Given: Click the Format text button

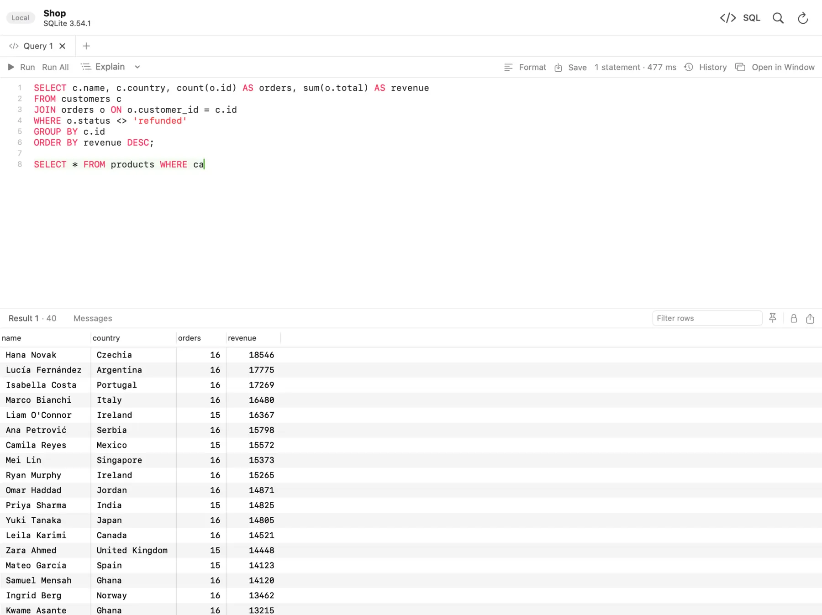Looking at the screenshot, I should [532, 67].
